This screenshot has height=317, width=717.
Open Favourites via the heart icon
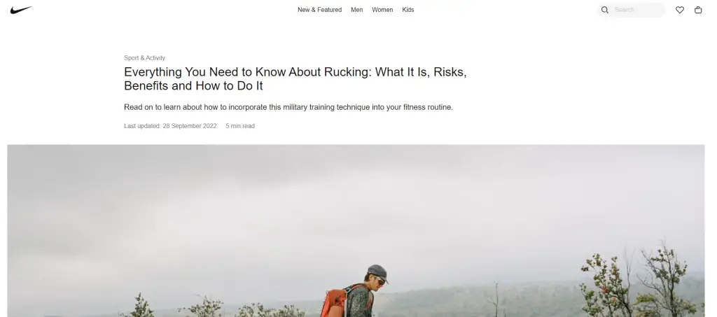point(679,10)
